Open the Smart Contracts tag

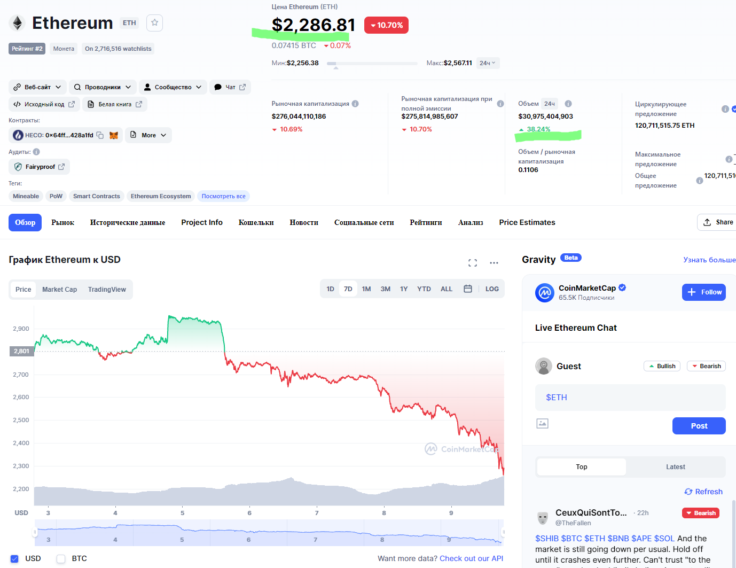click(x=97, y=196)
